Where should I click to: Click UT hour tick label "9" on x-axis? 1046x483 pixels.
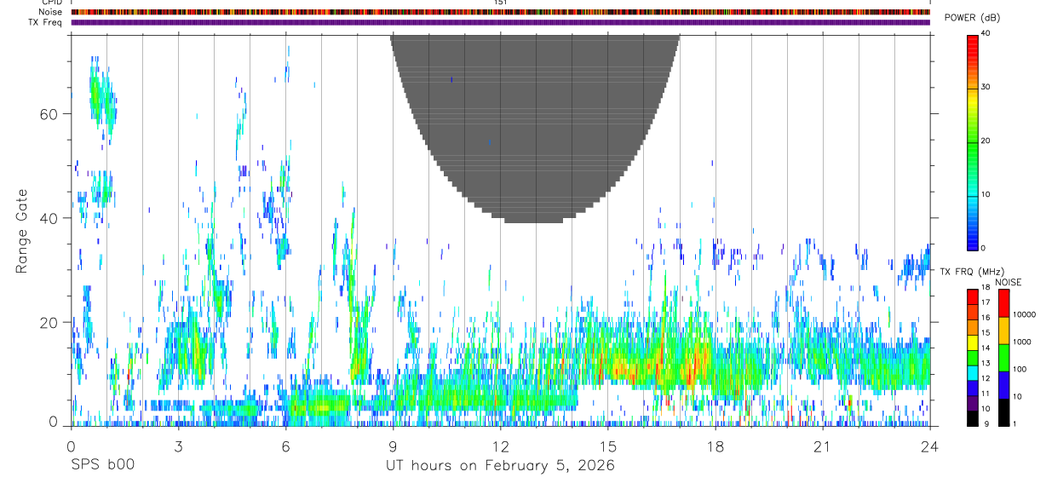point(393,446)
